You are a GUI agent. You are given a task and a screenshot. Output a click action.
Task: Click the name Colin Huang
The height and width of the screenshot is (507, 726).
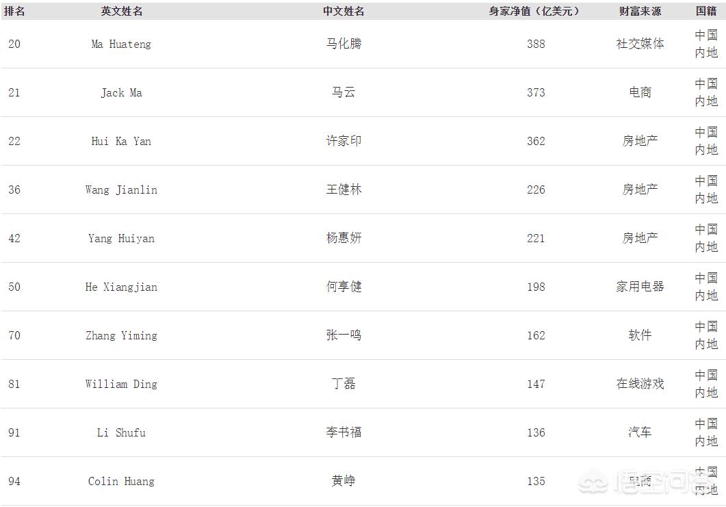tap(121, 481)
